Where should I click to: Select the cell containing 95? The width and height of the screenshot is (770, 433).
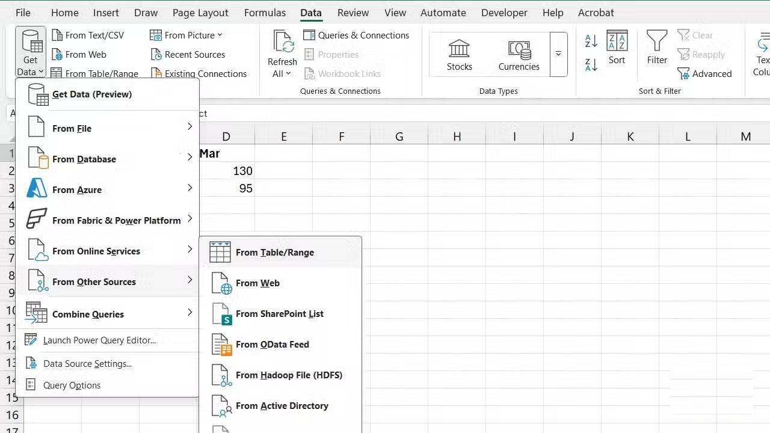[x=226, y=189]
